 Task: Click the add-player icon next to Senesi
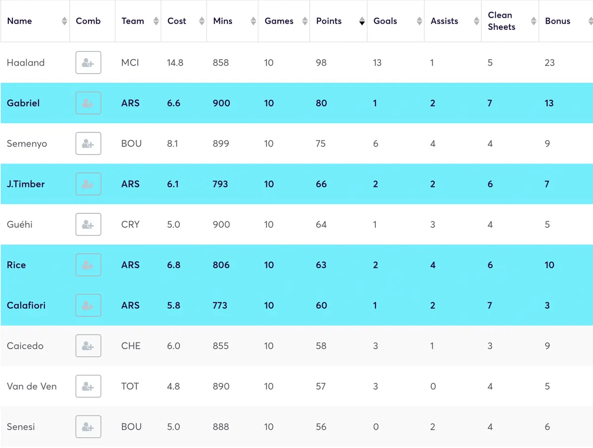[x=88, y=426]
